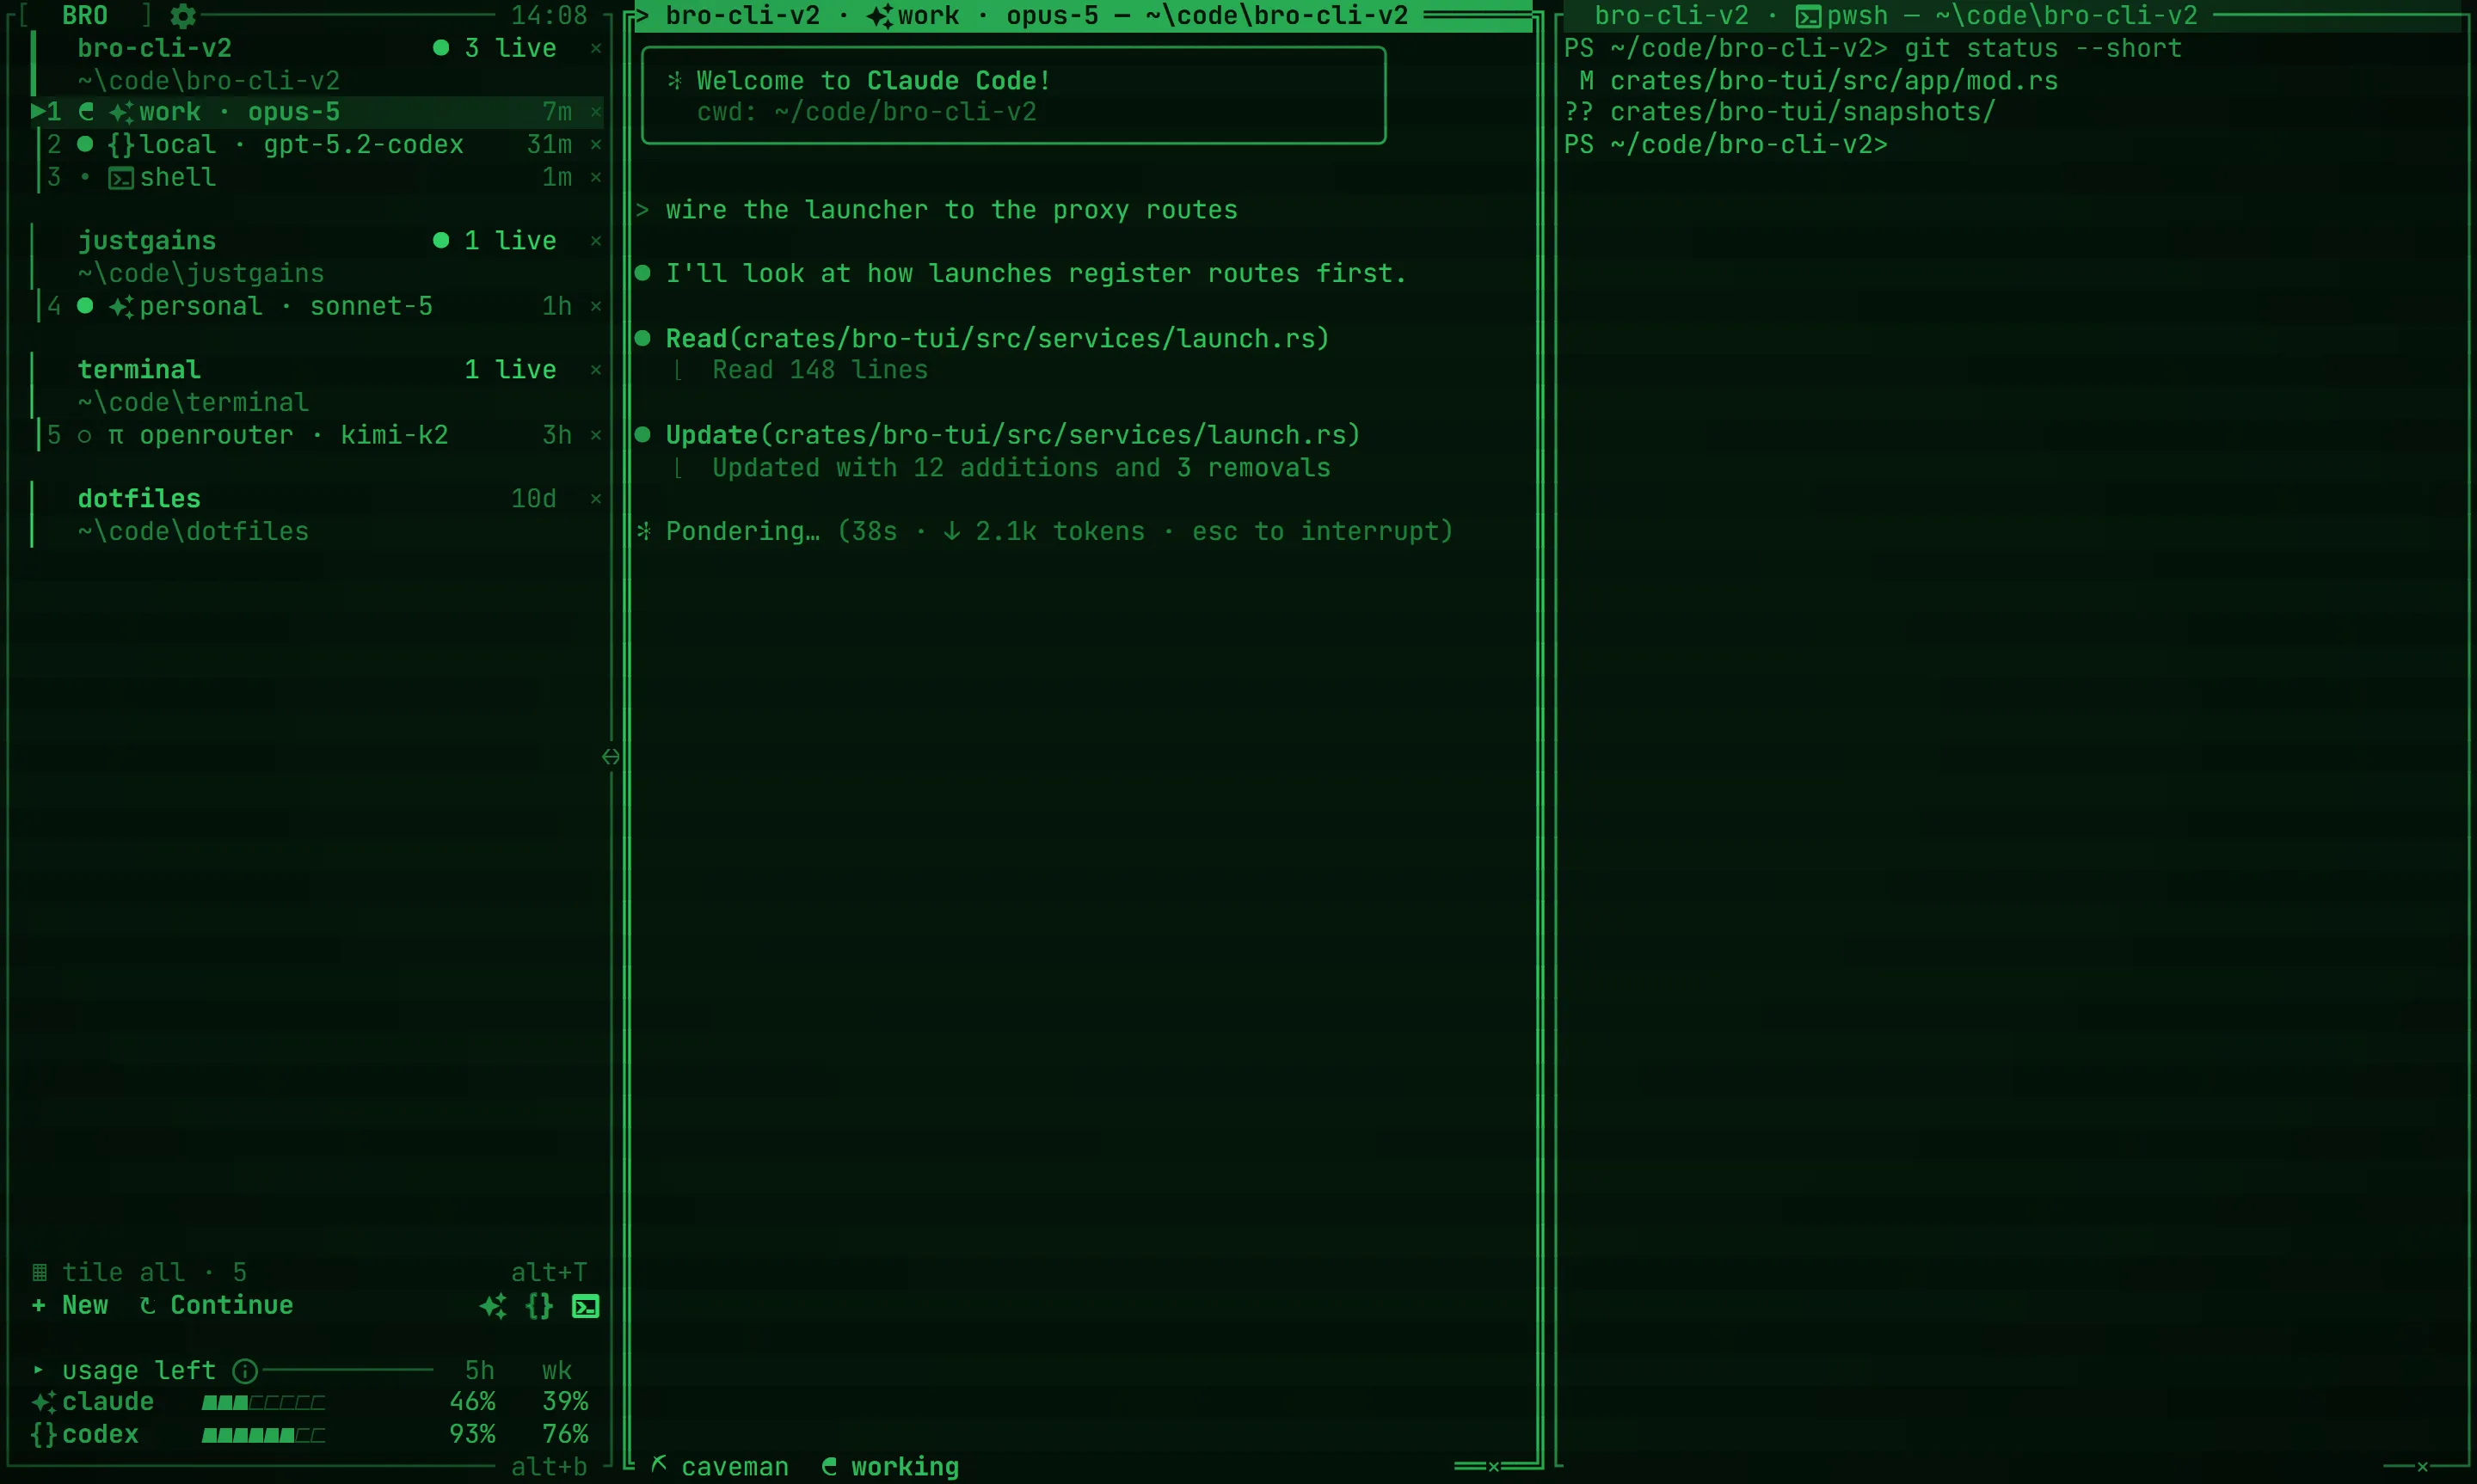The width and height of the screenshot is (2477, 1484).
Task: Click the Continue button
Action: (216, 1306)
